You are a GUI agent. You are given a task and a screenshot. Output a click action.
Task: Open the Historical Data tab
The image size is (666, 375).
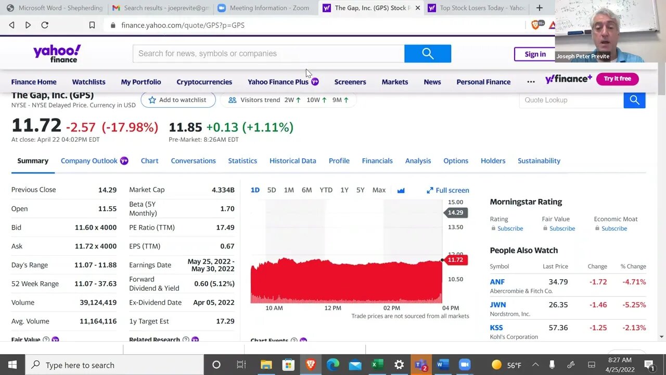pyautogui.click(x=293, y=160)
